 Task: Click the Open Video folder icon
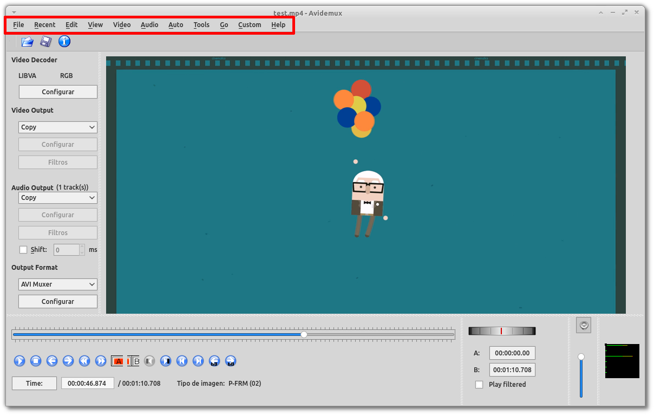coord(27,42)
